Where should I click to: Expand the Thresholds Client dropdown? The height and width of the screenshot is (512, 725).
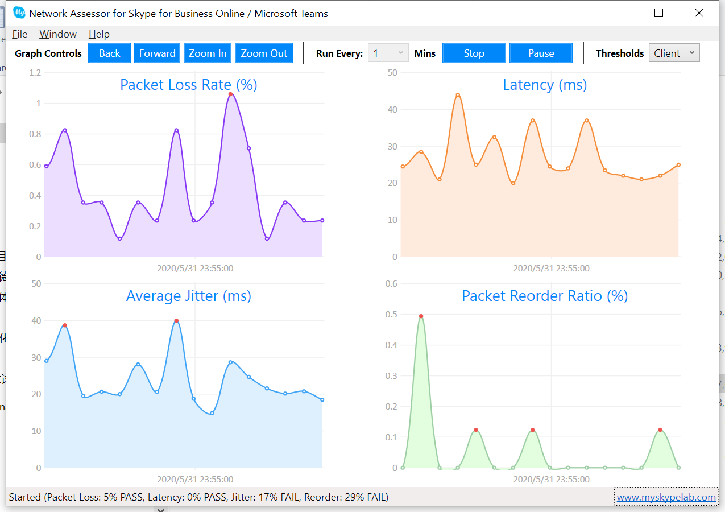pos(674,53)
